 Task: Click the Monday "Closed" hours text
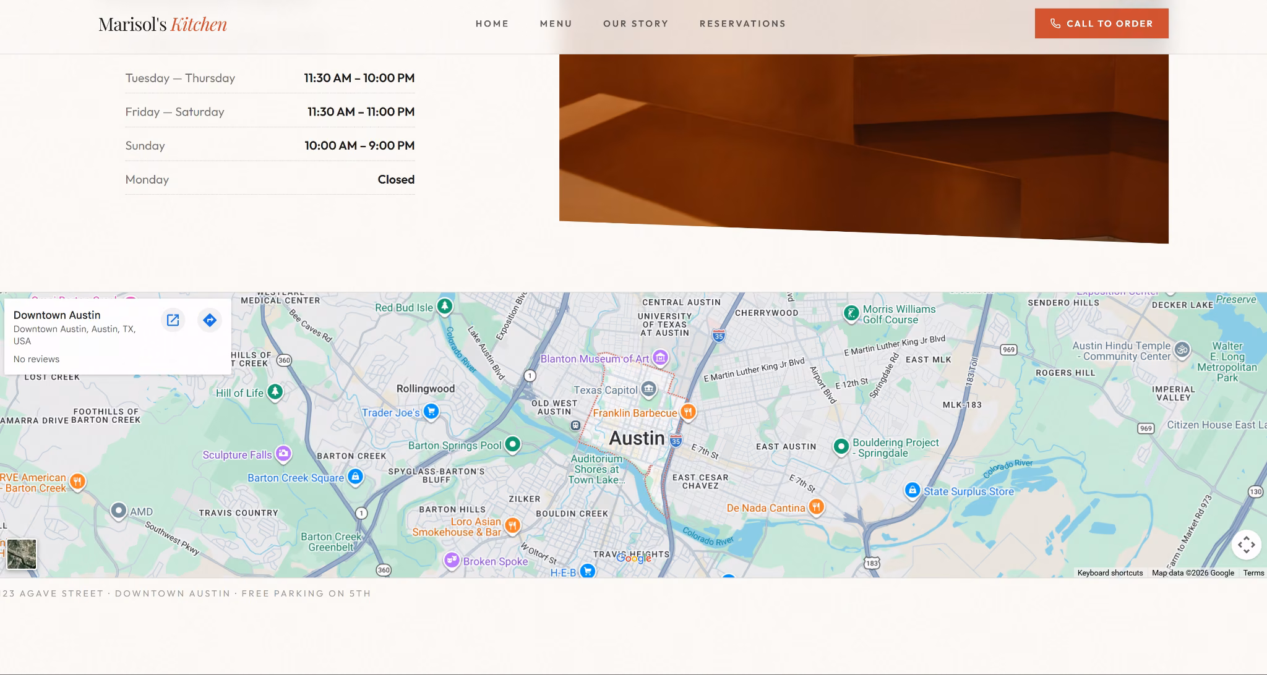(396, 179)
